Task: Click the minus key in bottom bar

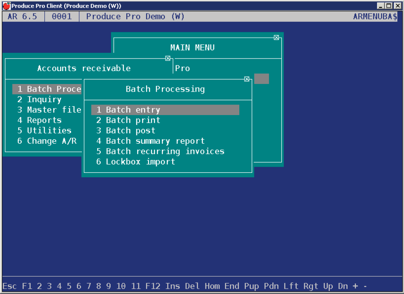Action: tap(365, 286)
